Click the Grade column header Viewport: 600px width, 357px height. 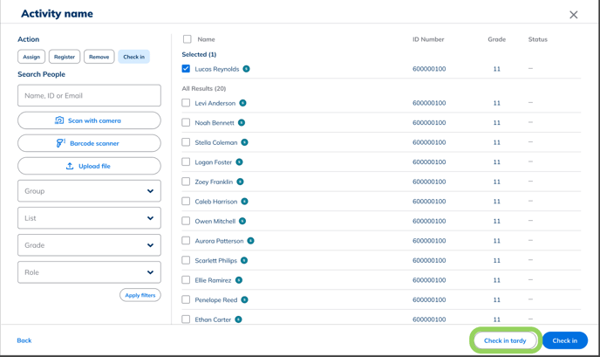[x=497, y=39]
